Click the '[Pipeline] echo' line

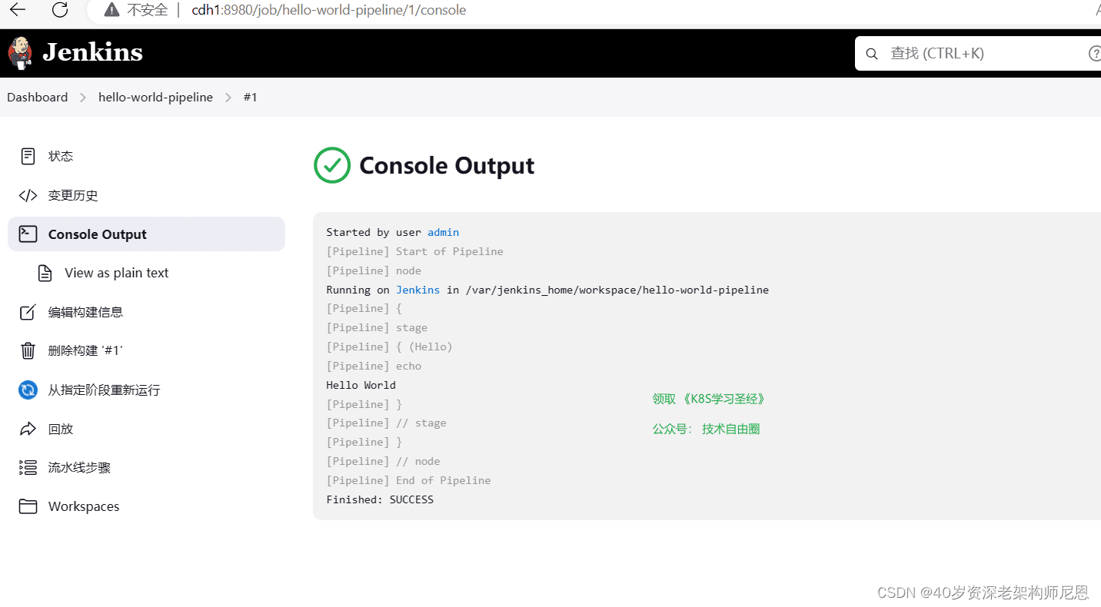[x=374, y=366]
